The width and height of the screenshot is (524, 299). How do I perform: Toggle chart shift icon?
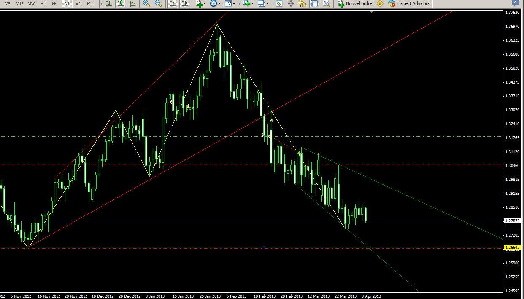[x=185, y=3]
